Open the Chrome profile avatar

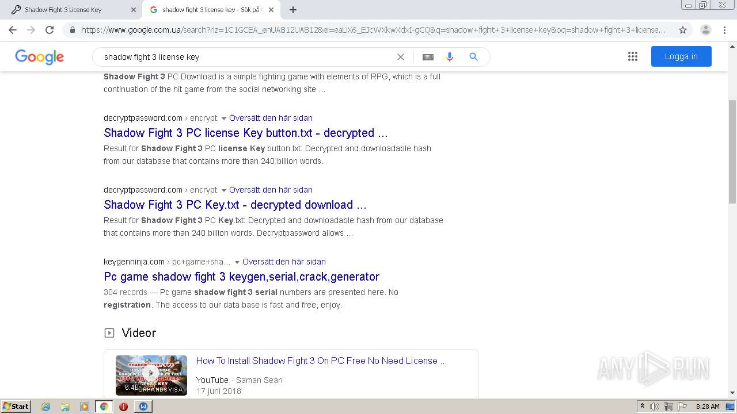(706, 30)
